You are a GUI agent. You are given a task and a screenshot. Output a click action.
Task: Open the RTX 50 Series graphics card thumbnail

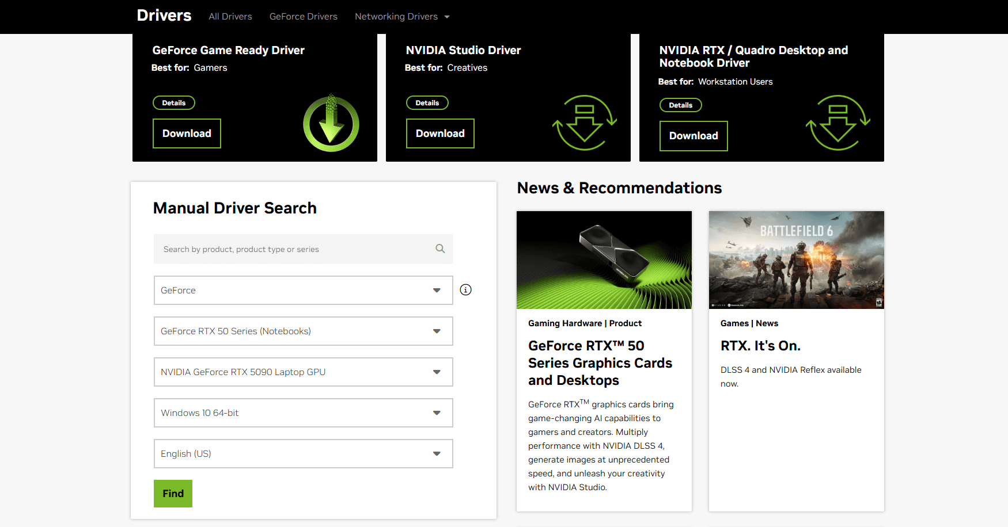(604, 260)
